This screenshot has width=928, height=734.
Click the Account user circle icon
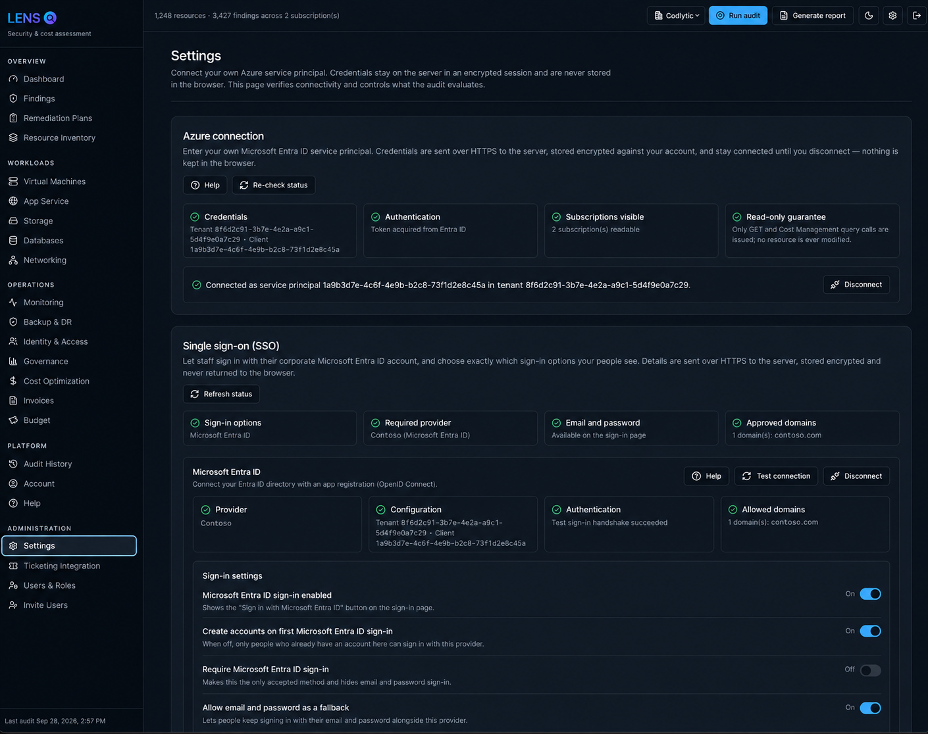point(13,484)
